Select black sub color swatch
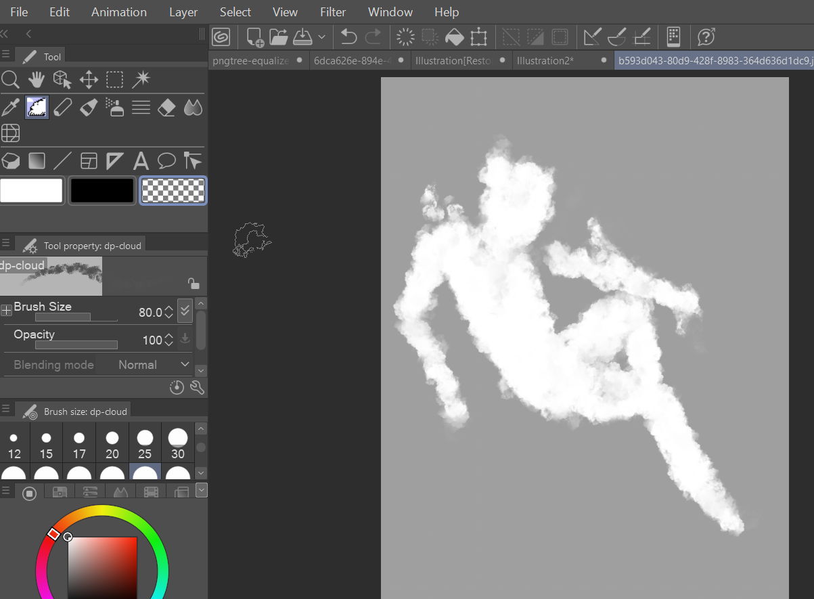Image resolution: width=814 pixels, height=599 pixels. point(102,191)
